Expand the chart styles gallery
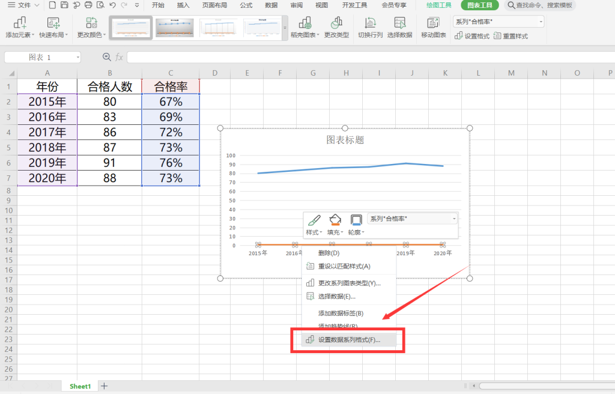Image resolution: width=615 pixels, height=394 pixels. pos(285,28)
